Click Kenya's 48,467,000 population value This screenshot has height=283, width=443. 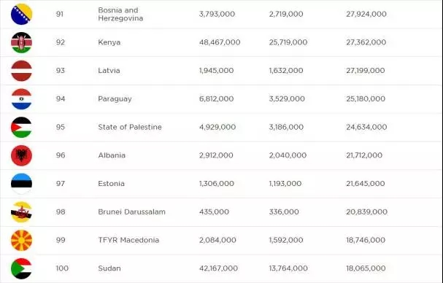[x=220, y=42]
